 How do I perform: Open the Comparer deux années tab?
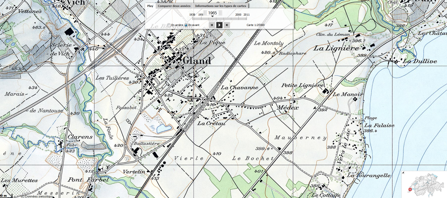[x=174, y=6]
